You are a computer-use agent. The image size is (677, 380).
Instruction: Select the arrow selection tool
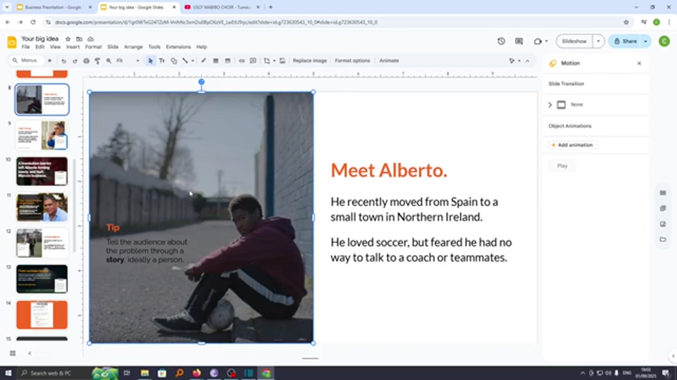151,61
